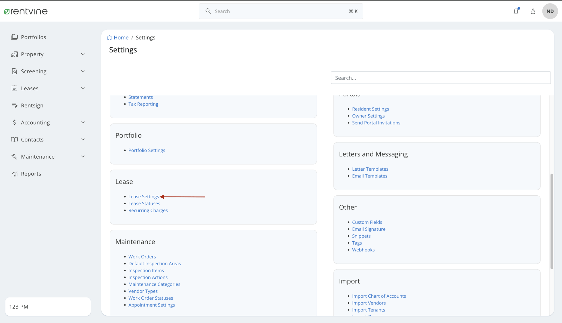The width and height of the screenshot is (562, 323).
Task: Open the Contacts sidebar menu
Action: [32, 140]
